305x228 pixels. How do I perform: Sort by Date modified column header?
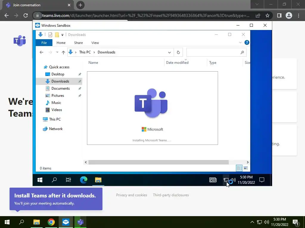(177, 62)
